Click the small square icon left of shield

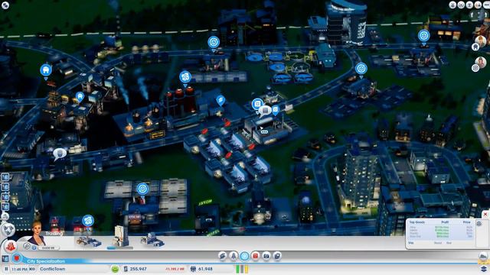pyautogui.click(x=5, y=258)
